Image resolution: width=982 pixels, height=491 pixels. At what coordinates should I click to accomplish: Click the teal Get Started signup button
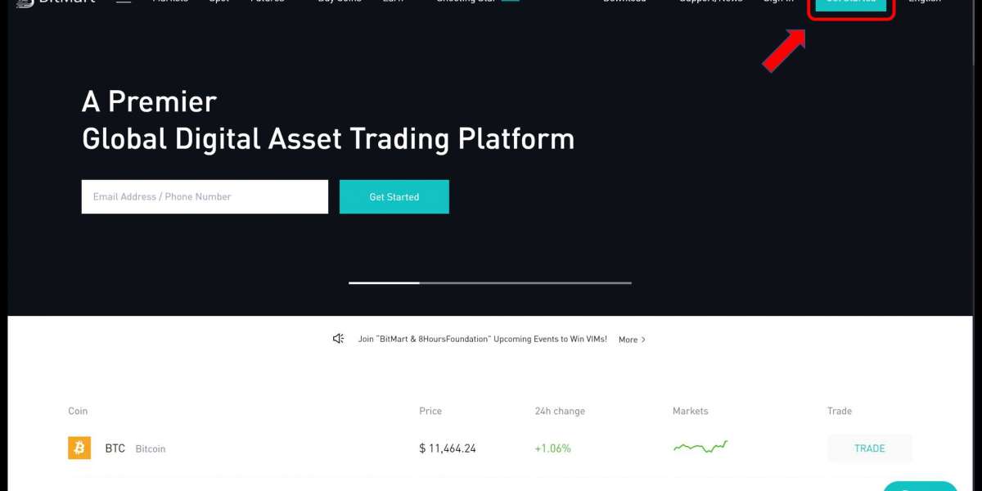pyautogui.click(x=394, y=196)
